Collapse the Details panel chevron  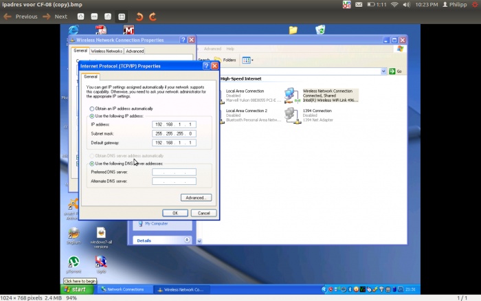pos(187,240)
